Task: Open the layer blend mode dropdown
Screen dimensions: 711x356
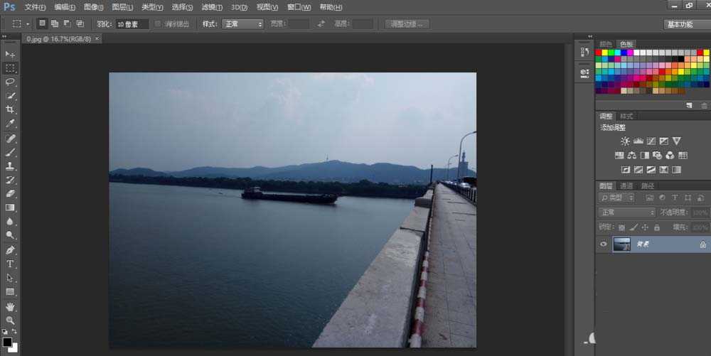Action: (626, 212)
